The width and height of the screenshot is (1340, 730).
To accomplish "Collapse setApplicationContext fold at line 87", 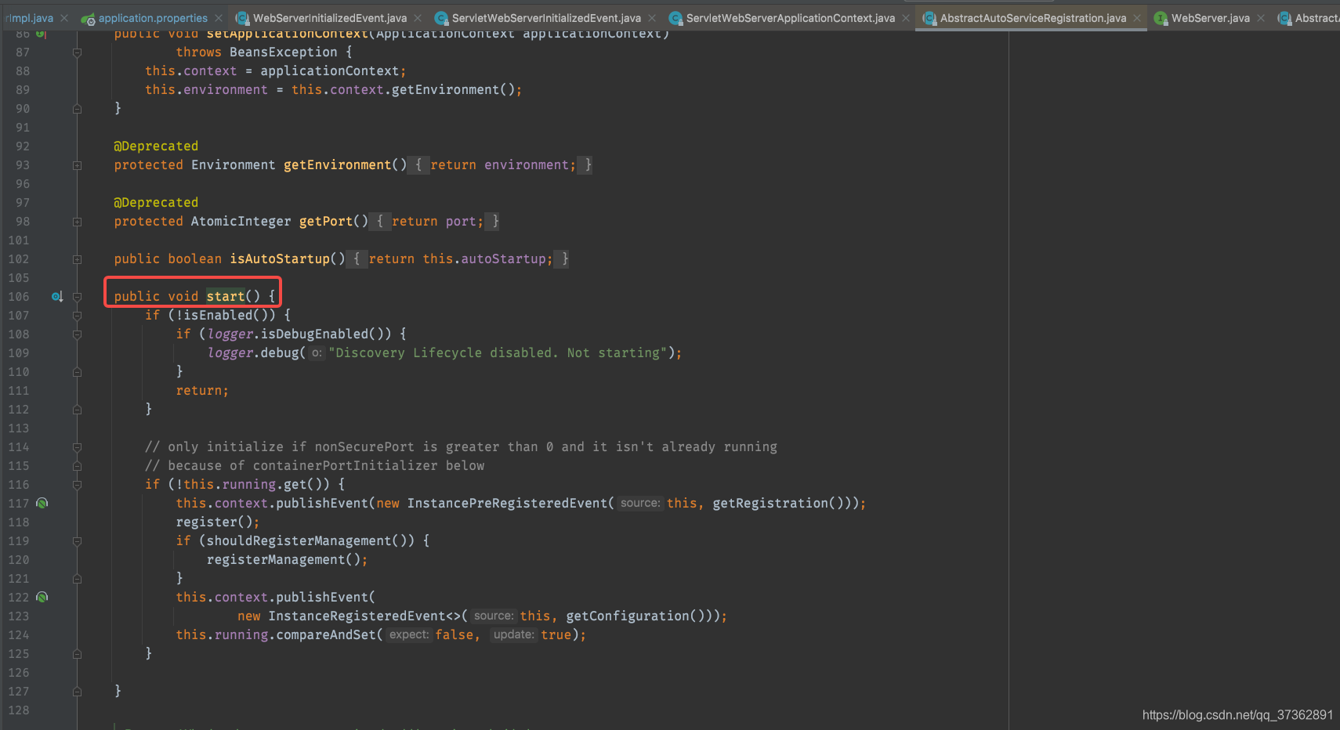I will (77, 52).
